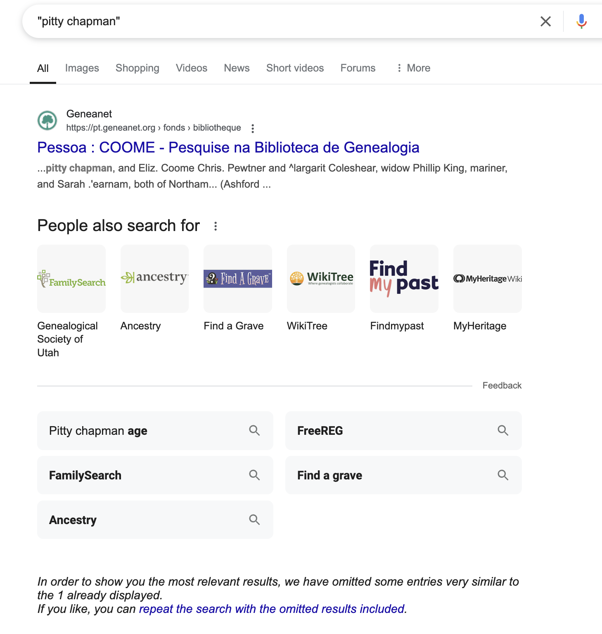Select the Findmypast logo thumbnail
The height and width of the screenshot is (634, 602).
(x=404, y=279)
